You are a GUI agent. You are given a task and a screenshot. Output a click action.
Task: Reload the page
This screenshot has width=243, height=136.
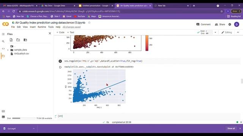14,11
